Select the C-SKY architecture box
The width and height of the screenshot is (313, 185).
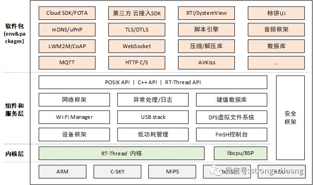(x=117, y=172)
